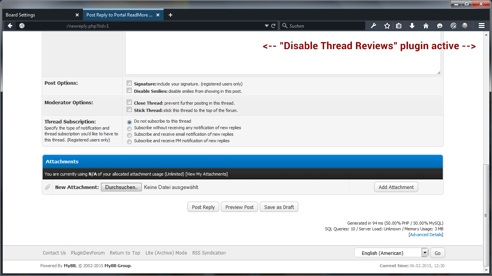The image size is (492, 276).
Task: Go to the browser home page icon
Action: [426, 26]
